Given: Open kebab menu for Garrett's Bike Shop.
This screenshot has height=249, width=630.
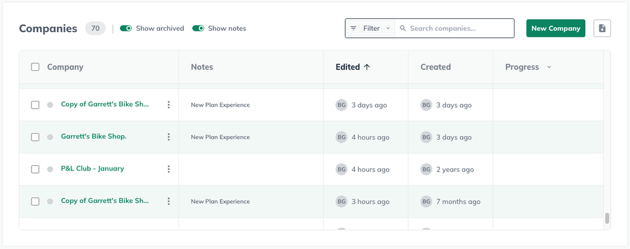Looking at the screenshot, I should 169,137.
